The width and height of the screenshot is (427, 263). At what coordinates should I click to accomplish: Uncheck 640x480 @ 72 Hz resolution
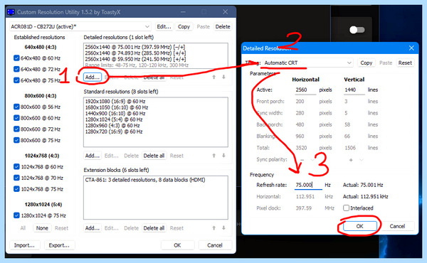[x=16, y=69]
